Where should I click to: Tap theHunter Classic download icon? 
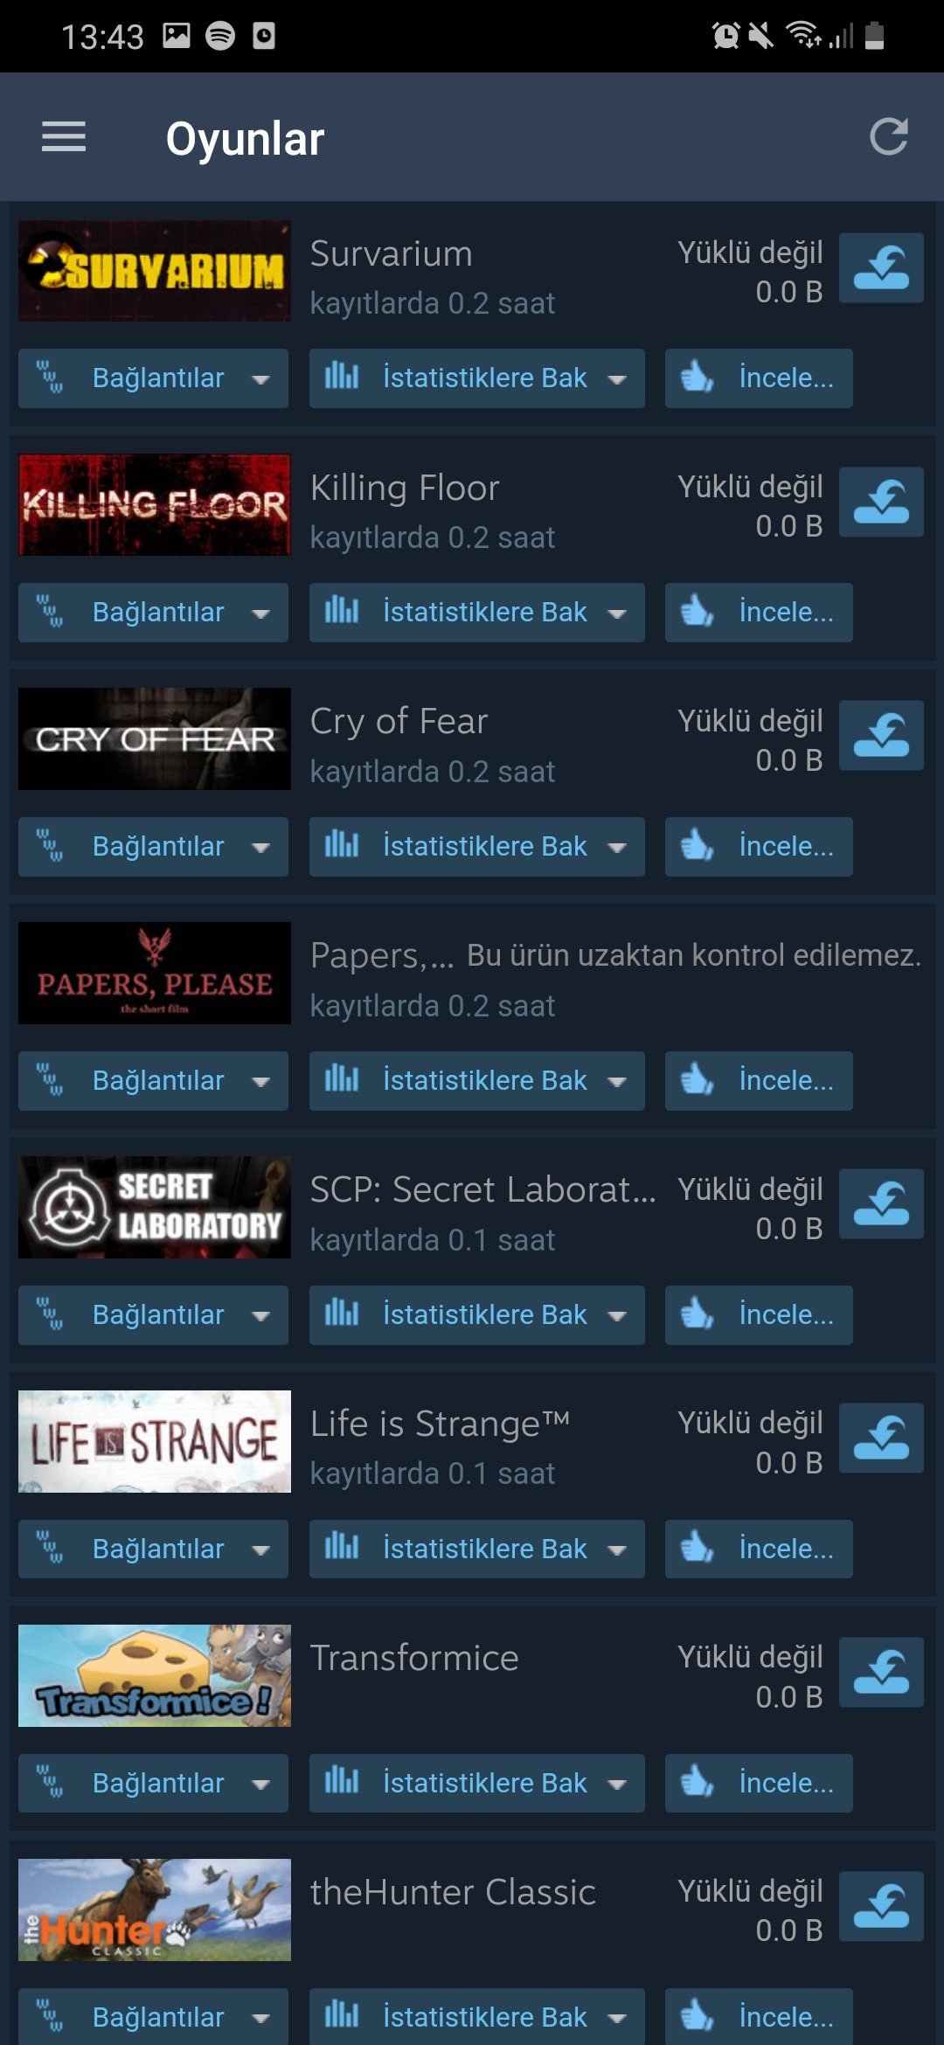[881, 1906]
